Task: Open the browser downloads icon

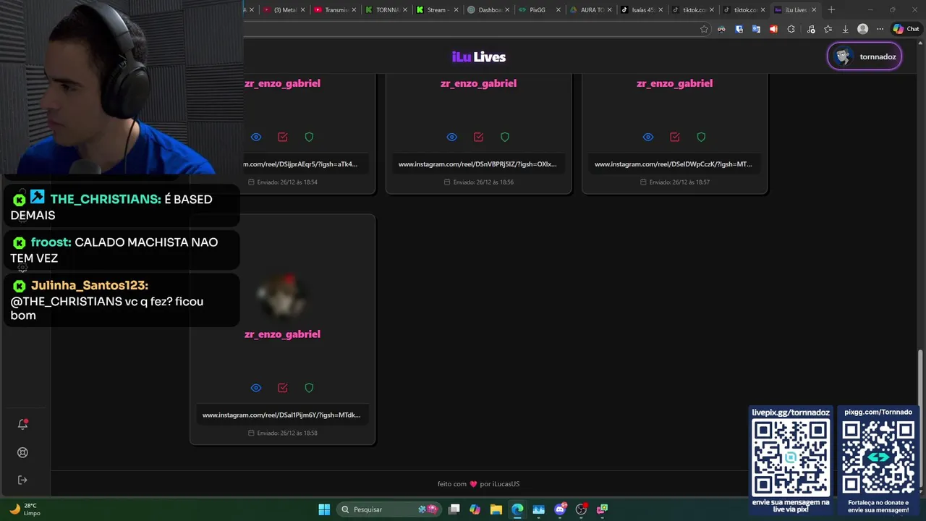Action: coord(845,29)
